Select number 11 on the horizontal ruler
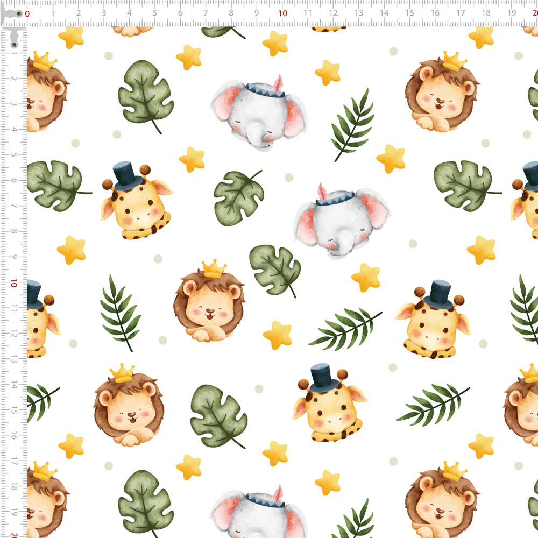The width and height of the screenshot is (538, 538). 308,13
